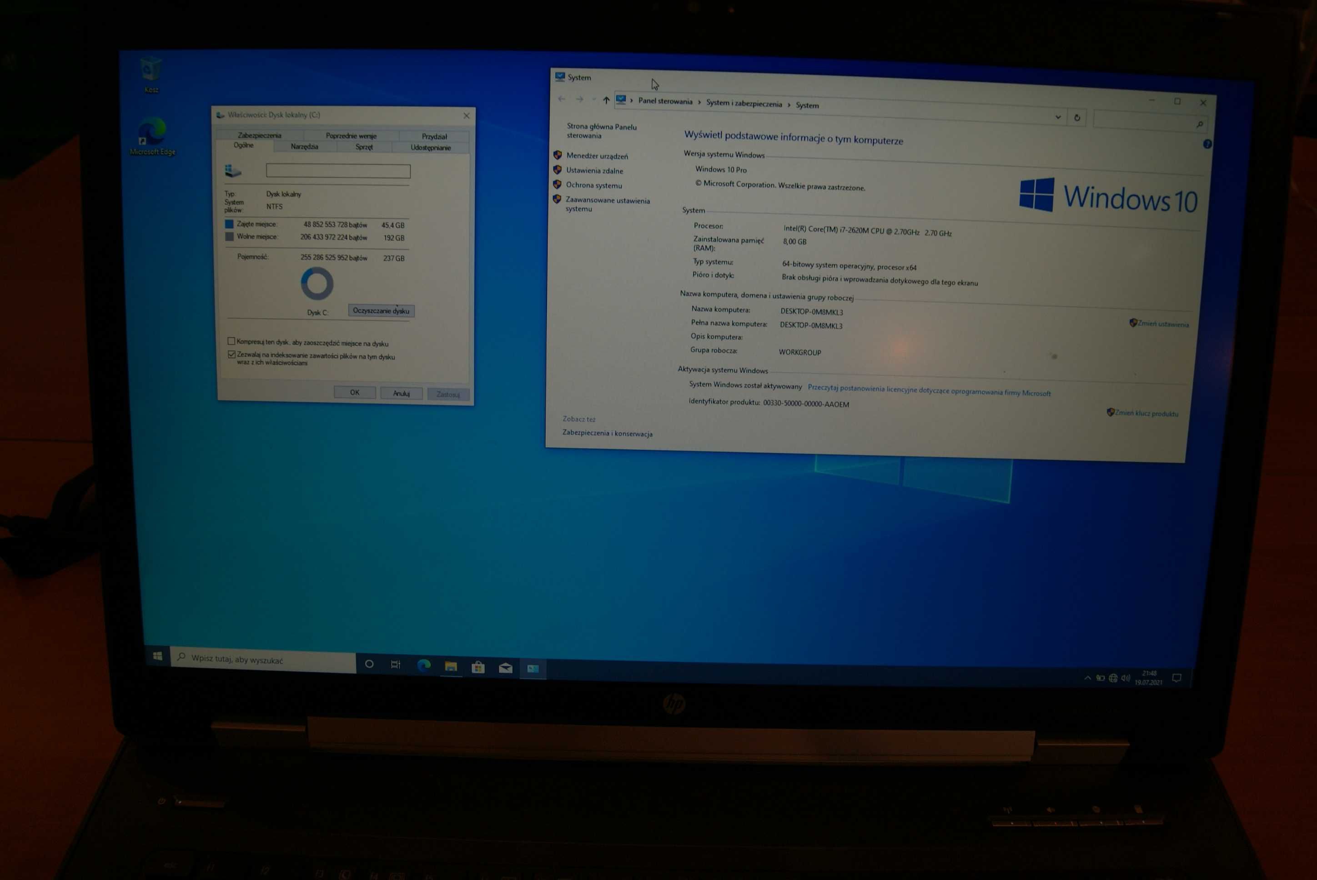Toggle Zezwalaj na indeksowanie checkbox
1317x880 pixels.
[x=231, y=354]
